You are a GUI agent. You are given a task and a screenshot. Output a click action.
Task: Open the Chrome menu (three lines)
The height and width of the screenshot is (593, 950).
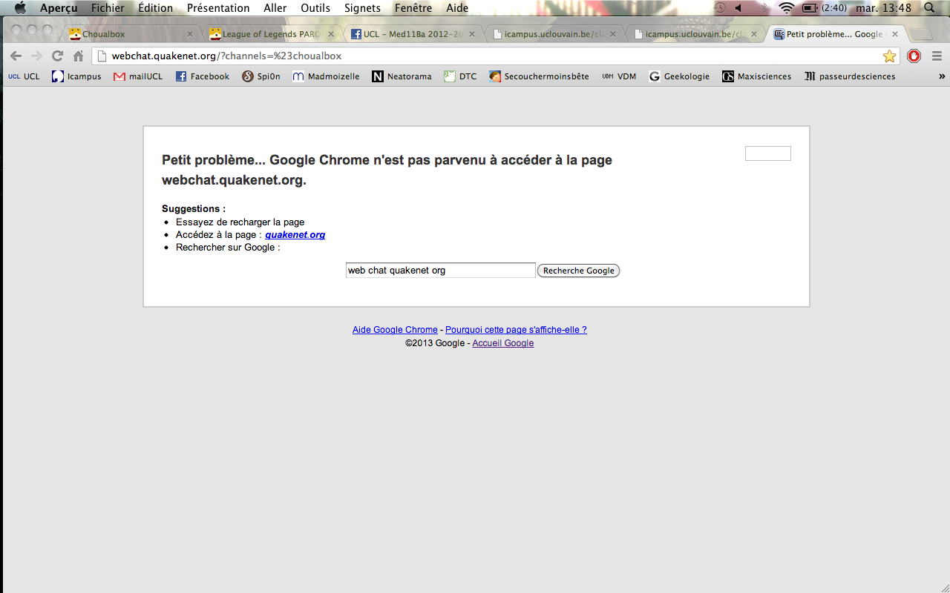[x=937, y=56]
